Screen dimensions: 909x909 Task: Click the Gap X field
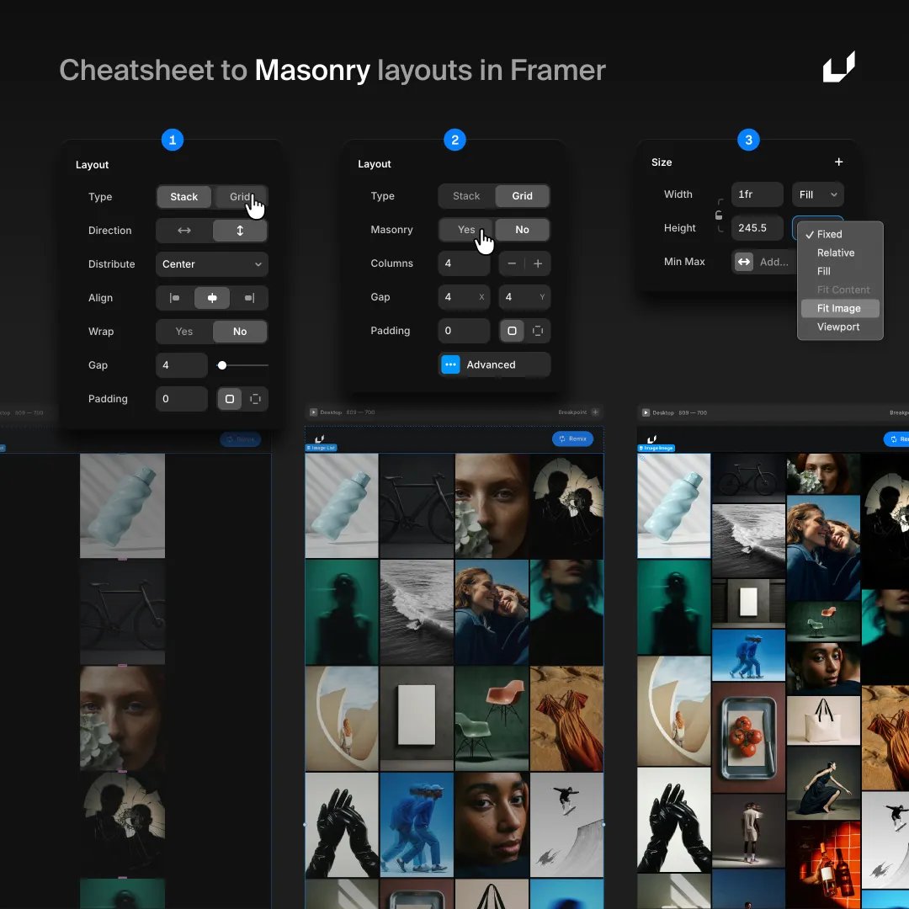pos(464,297)
